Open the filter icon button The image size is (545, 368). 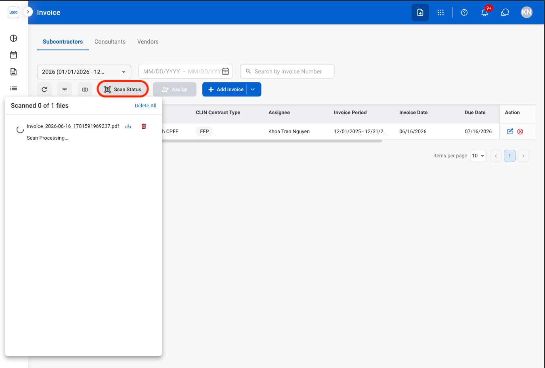[x=65, y=90]
